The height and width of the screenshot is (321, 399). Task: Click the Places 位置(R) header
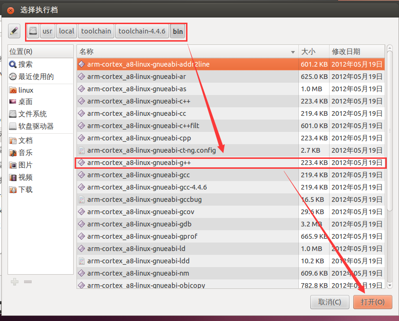coord(41,52)
